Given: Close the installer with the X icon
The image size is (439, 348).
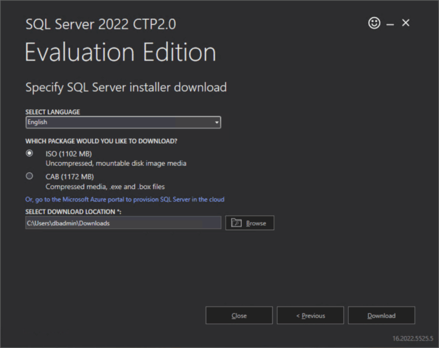Looking at the screenshot, I should pyautogui.click(x=406, y=23).
